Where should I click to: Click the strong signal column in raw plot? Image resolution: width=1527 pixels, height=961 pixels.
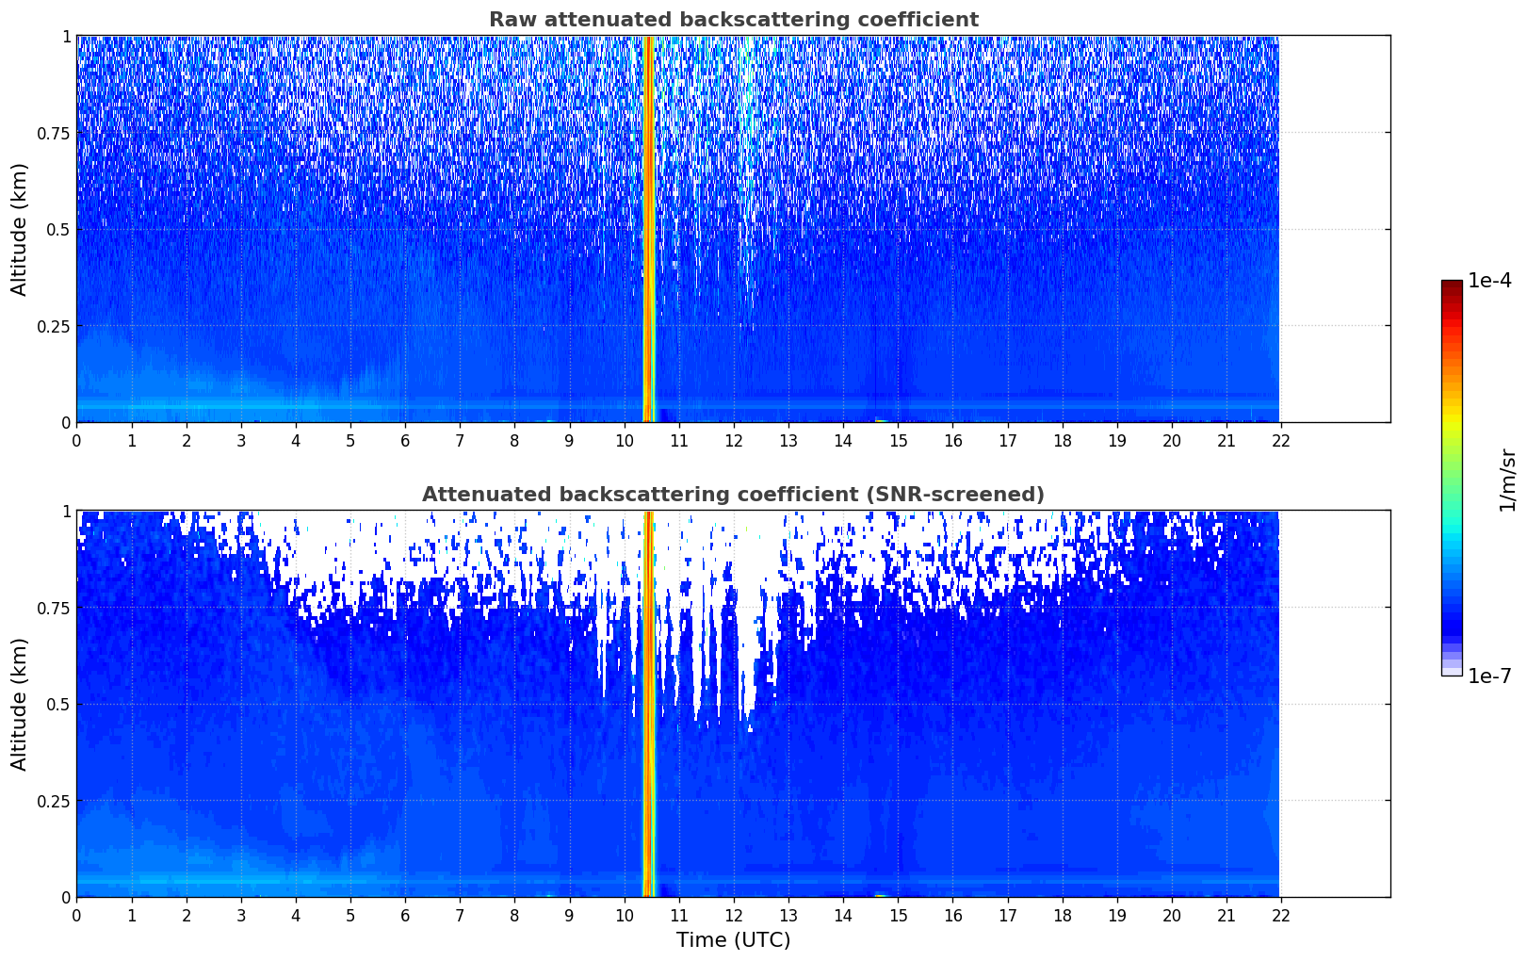click(648, 229)
